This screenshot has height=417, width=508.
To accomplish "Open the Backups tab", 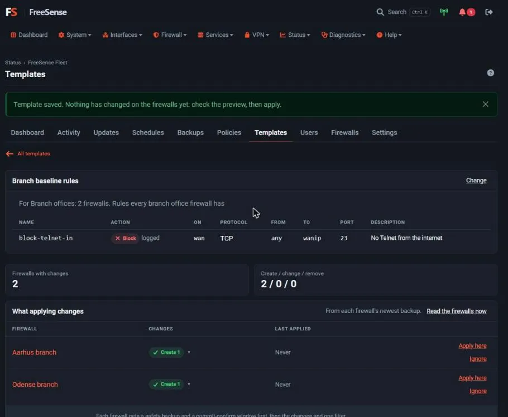I will pyautogui.click(x=190, y=132).
